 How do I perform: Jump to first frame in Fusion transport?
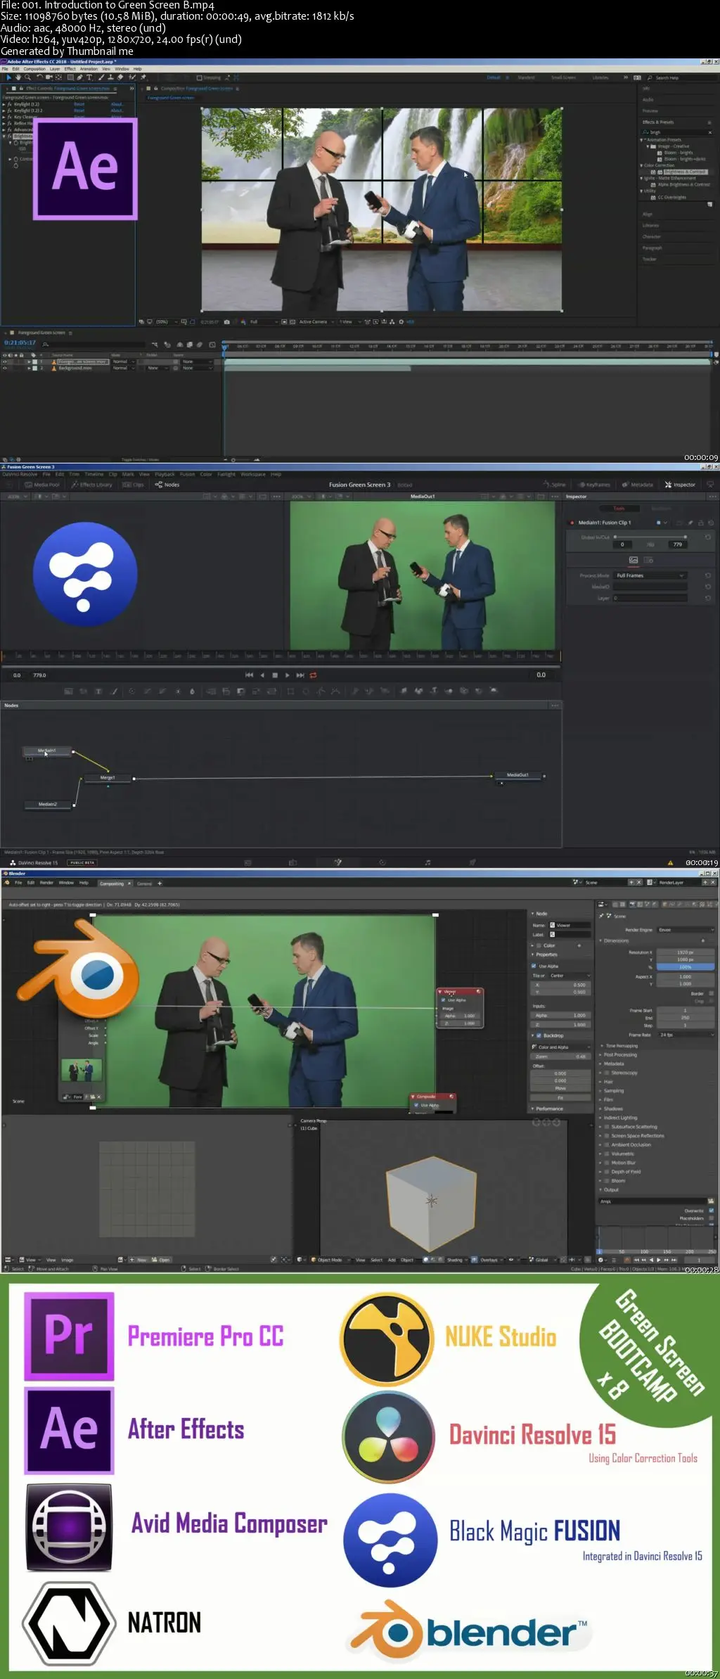click(249, 675)
